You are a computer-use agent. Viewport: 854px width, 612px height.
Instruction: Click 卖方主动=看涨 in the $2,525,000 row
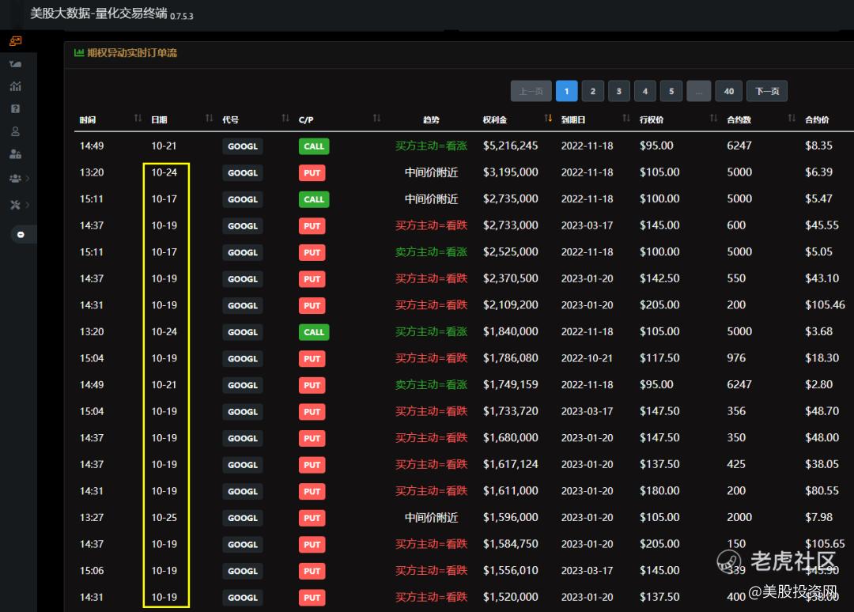(x=432, y=252)
